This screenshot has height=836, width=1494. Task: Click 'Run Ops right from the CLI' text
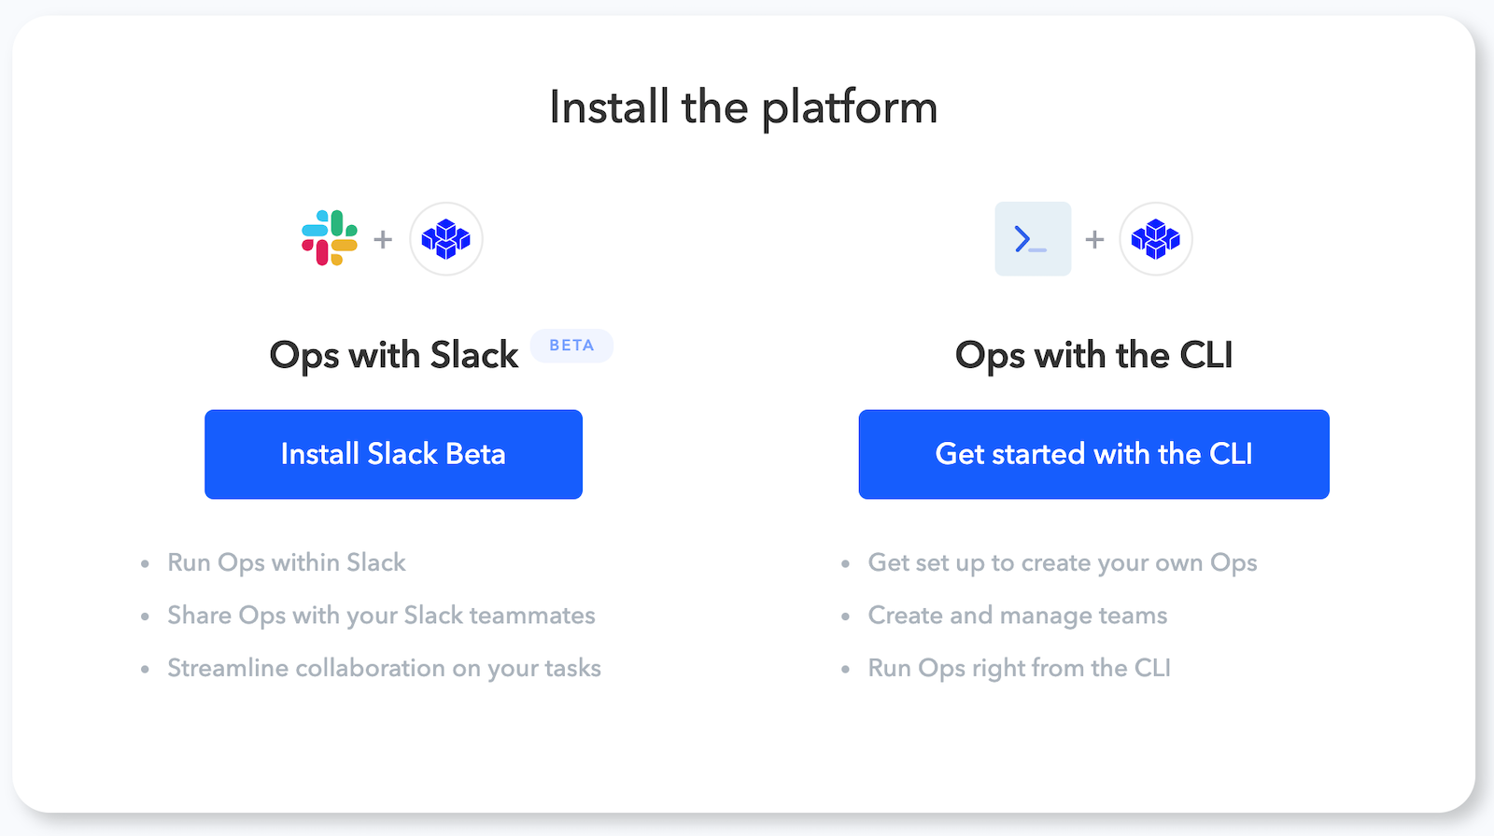tap(1019, 668)
